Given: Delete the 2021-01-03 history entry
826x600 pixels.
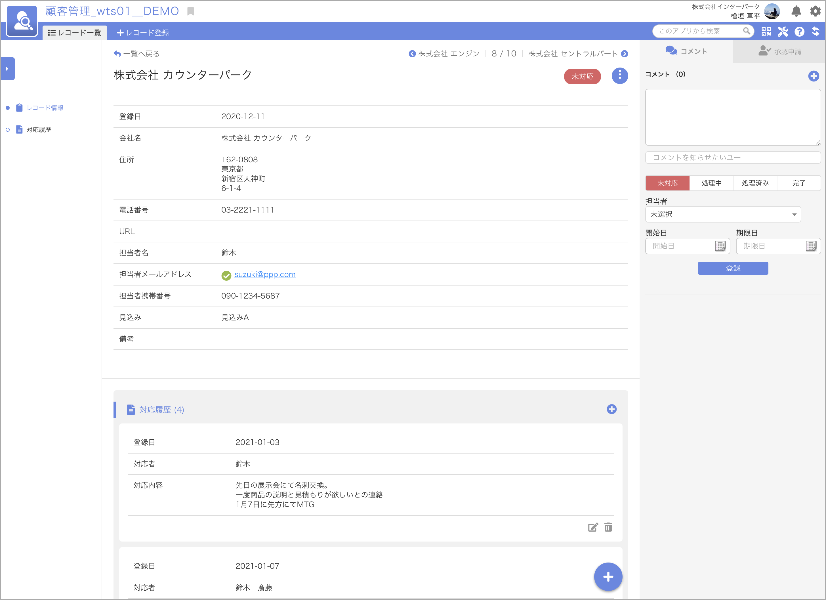Looking at the screenshot, I should point(608,527).
